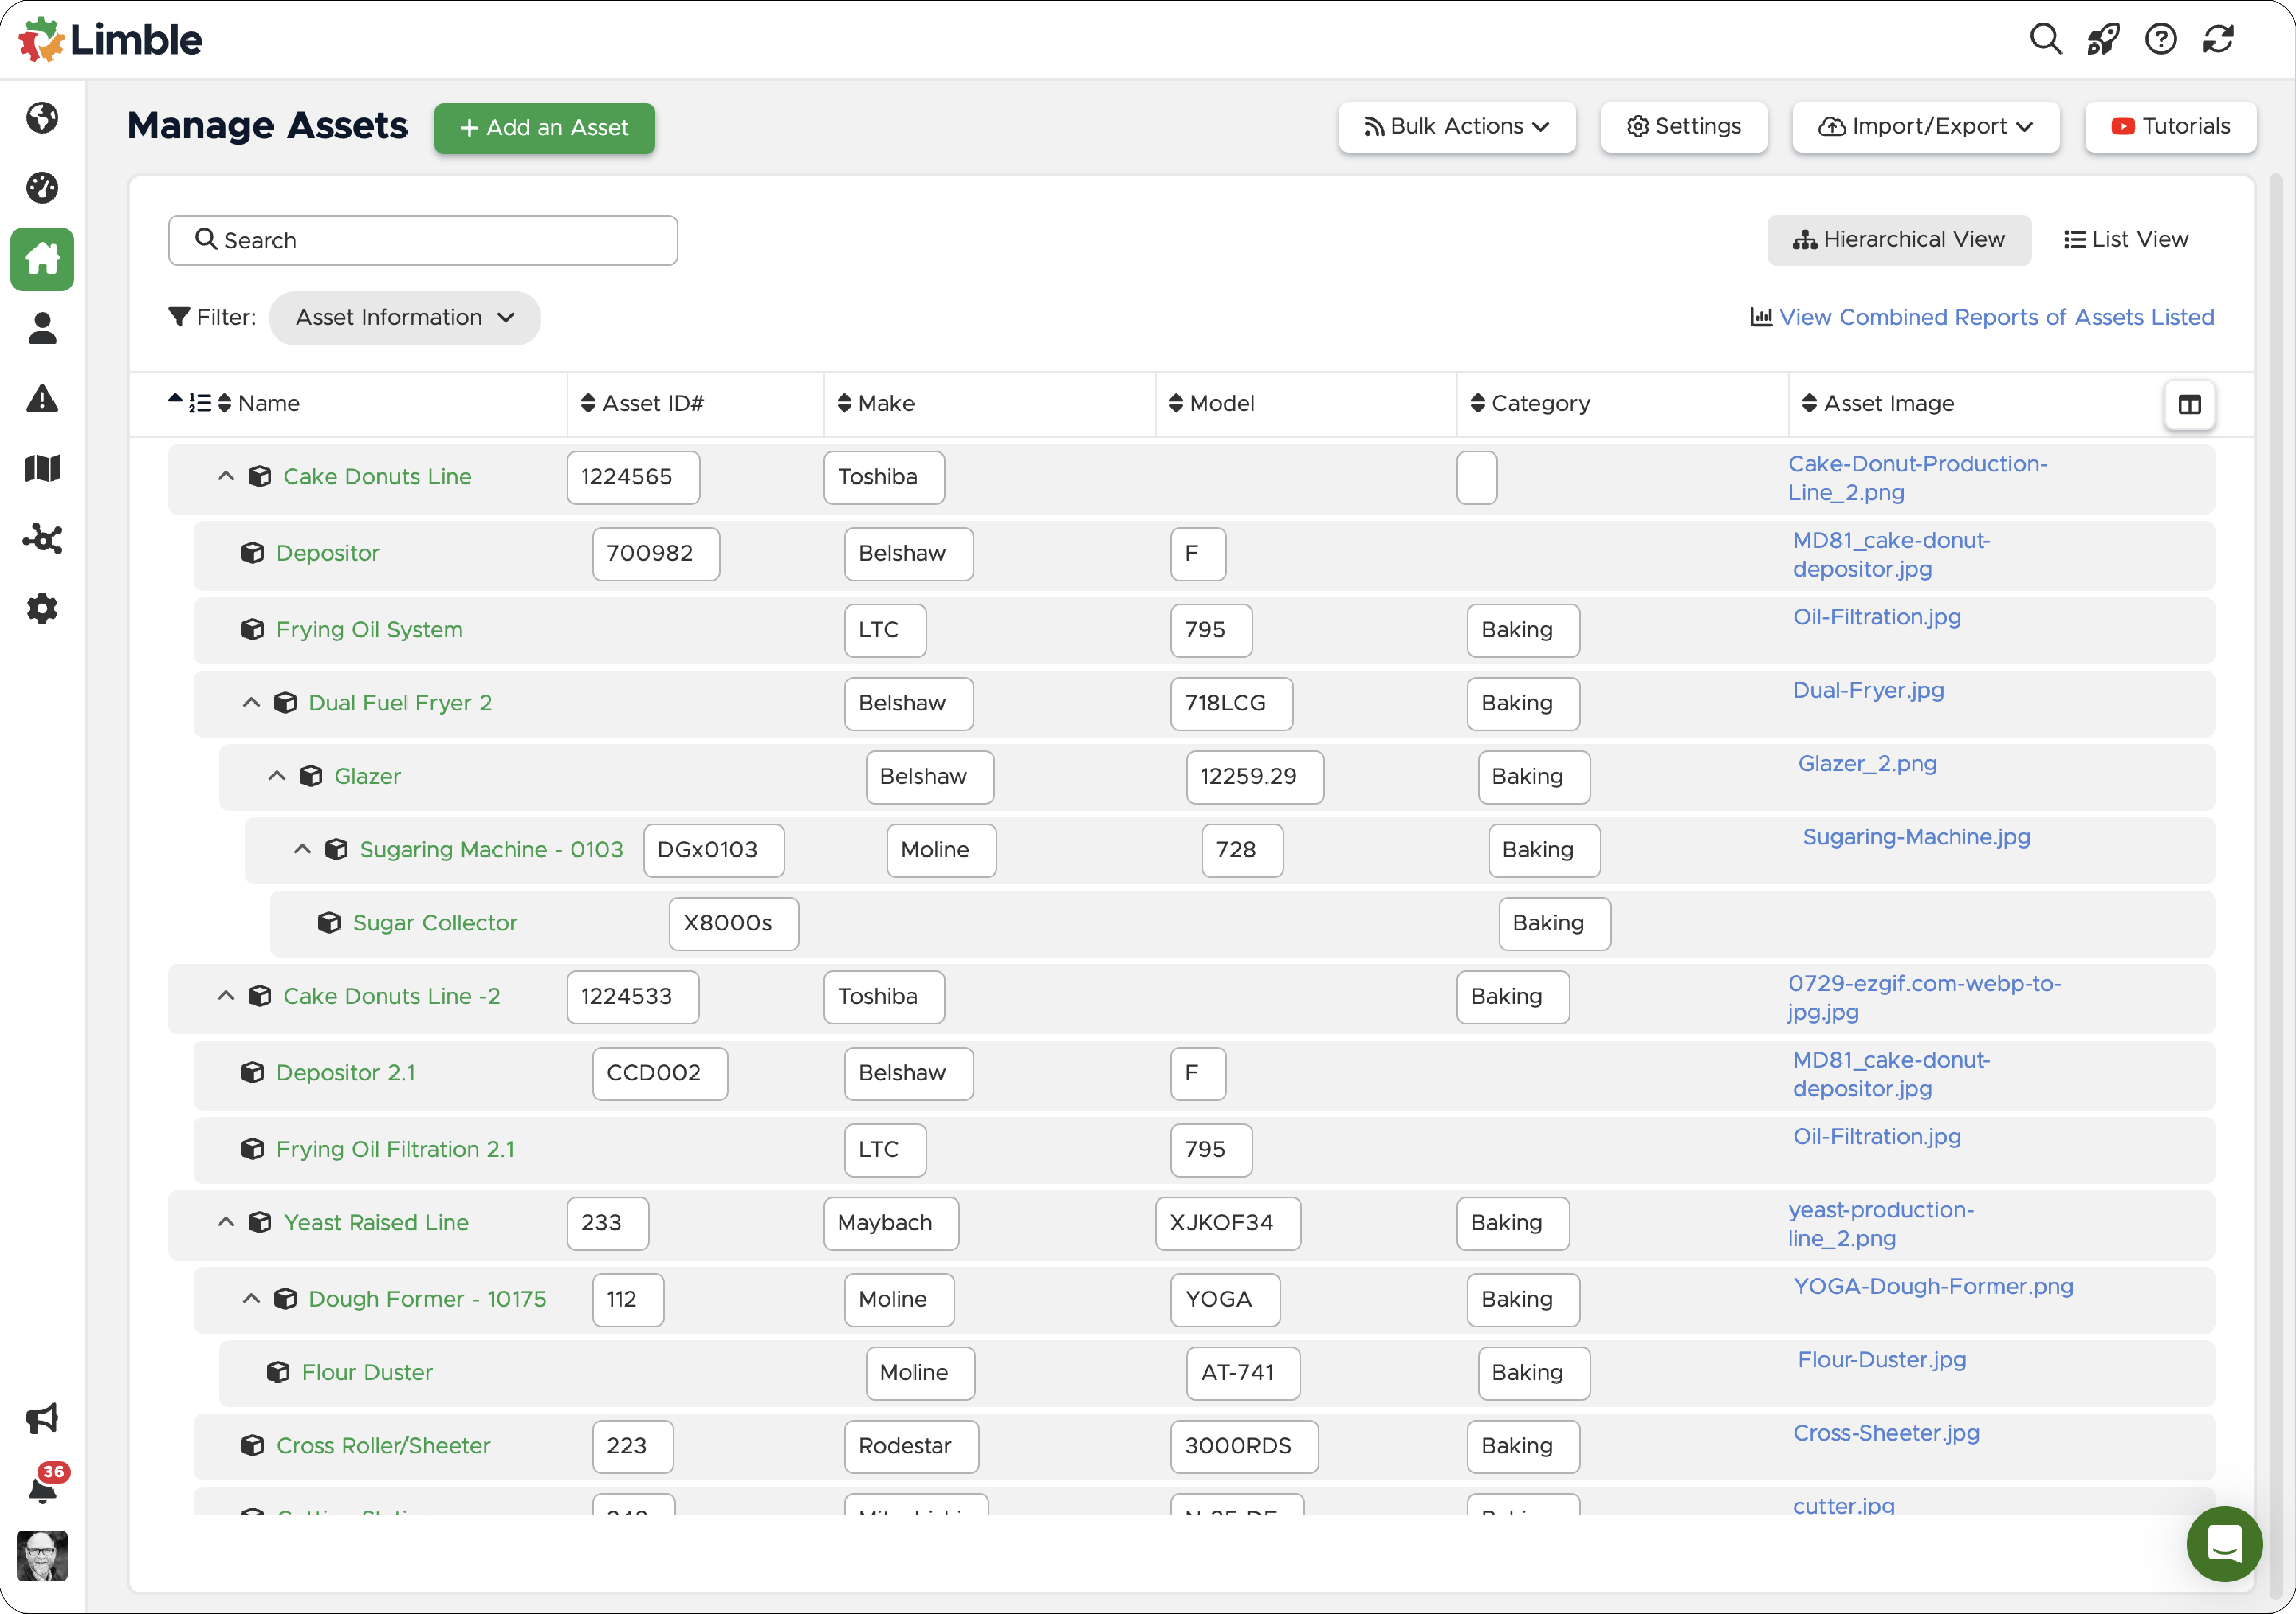The image size is (2296, 1614).
Task: Collapse the Glazer tree row
Action: coord(277,776)
